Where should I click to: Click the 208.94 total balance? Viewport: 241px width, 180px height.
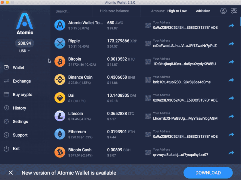pos(24,43)
